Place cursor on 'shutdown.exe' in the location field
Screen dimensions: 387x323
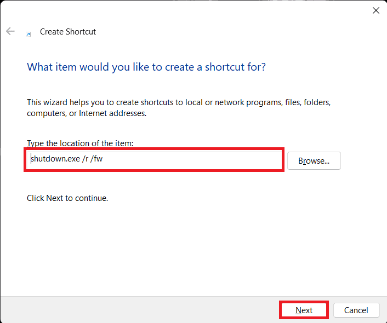click(x=53, y=159)
